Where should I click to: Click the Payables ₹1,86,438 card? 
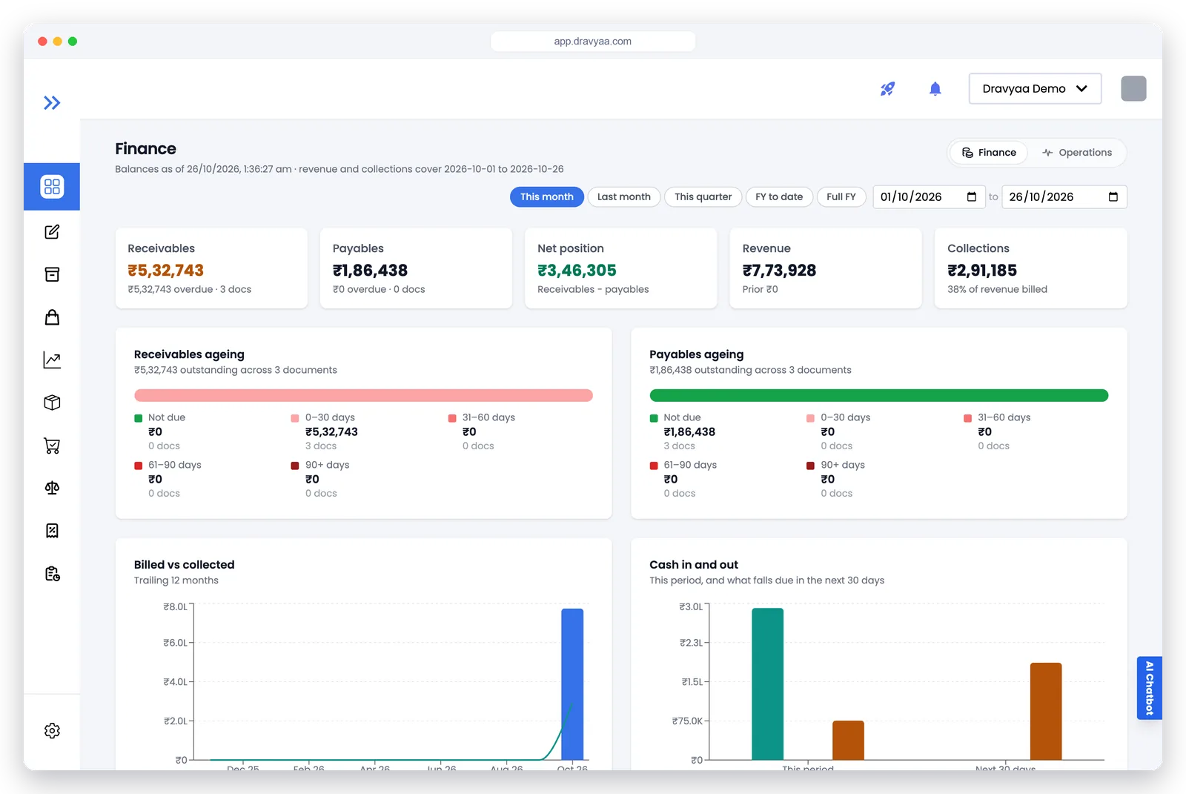[417, 268]
